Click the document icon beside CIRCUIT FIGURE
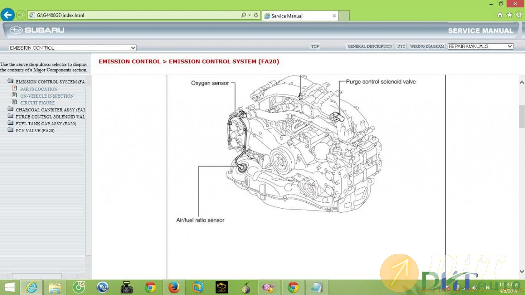Screen dimensions: 525x295 click(15, 102)
